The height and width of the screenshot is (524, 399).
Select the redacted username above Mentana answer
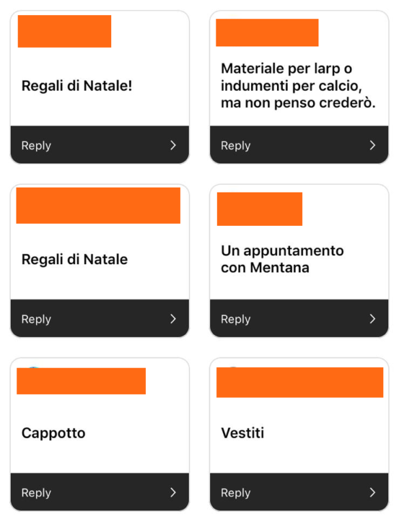pos(260,209)
